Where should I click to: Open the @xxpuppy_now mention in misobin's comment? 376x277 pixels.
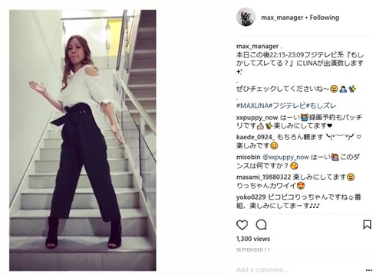pyautogui.click(x=285, y=157)
